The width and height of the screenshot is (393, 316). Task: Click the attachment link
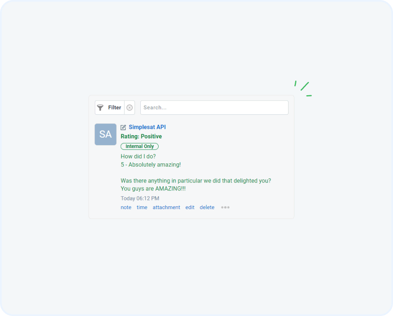[167, 207]
